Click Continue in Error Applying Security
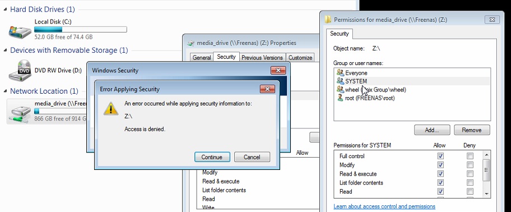Image resolution: width=511 pixels, height=212 pixels. [212, 157]
